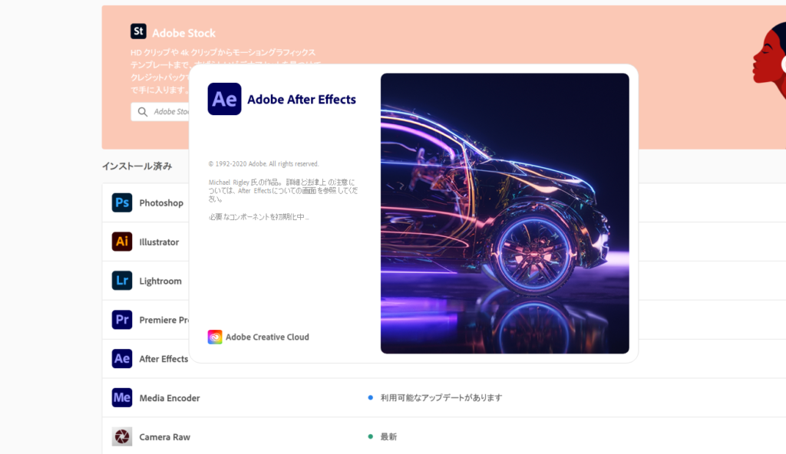Screen dimensions: 786x454
Task: Click Camera Raw's 最新 status text
Action: (x=388, y=436)
